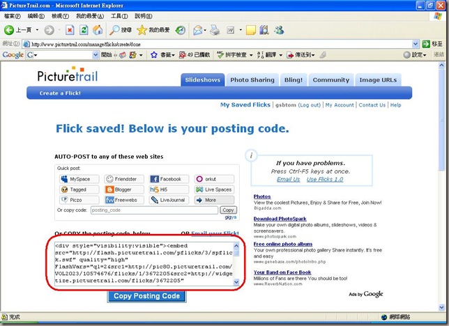Click the posting code textarea scroll down arrow

click(236, 282)
